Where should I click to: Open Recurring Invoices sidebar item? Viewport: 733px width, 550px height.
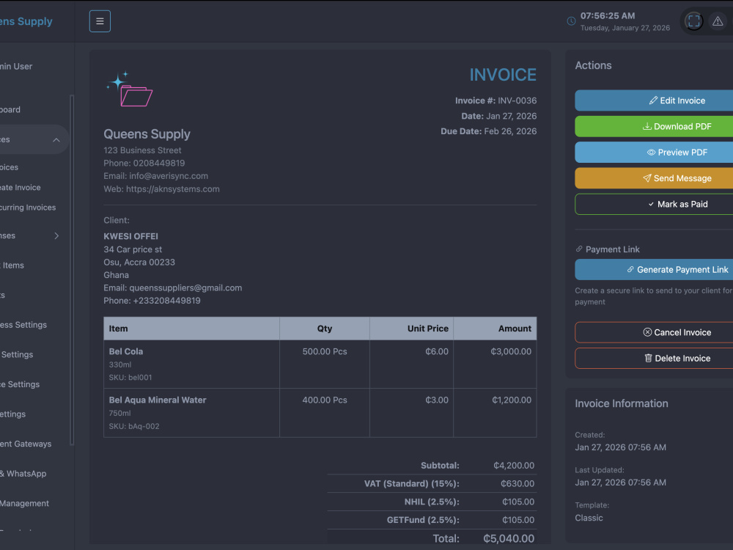click(28, 208)
